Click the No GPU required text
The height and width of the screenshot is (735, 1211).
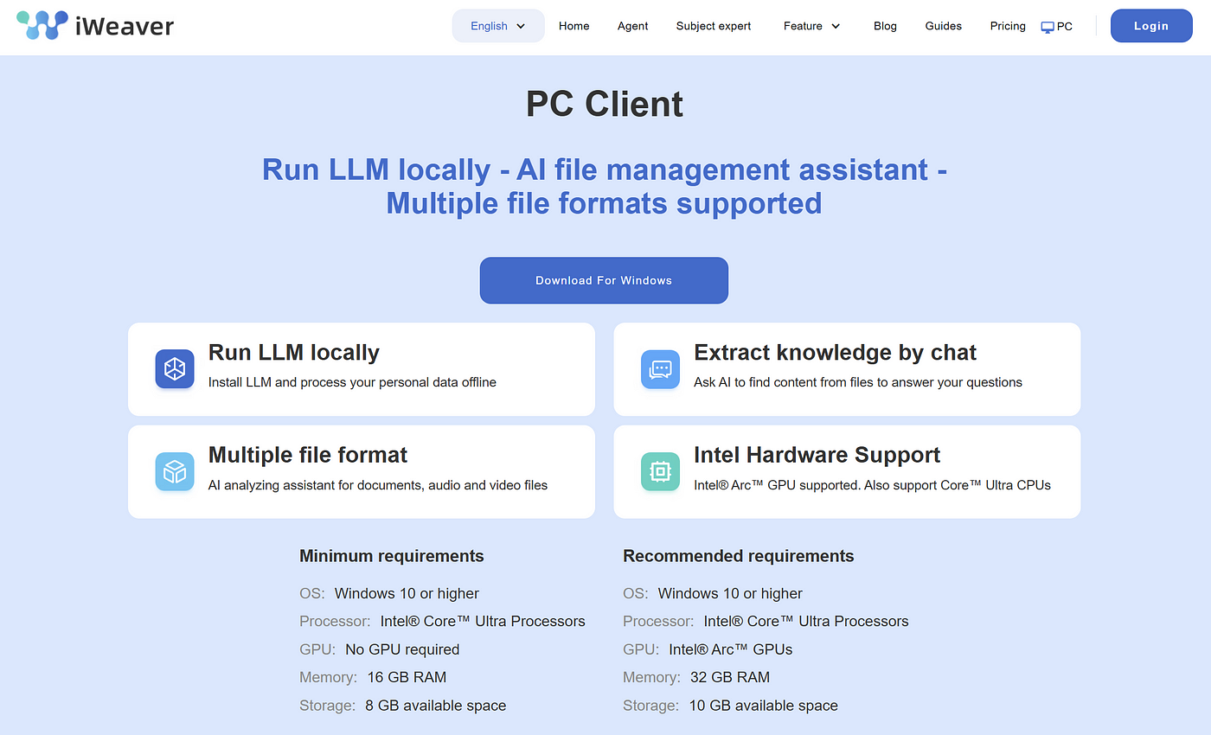coord(402,649)
